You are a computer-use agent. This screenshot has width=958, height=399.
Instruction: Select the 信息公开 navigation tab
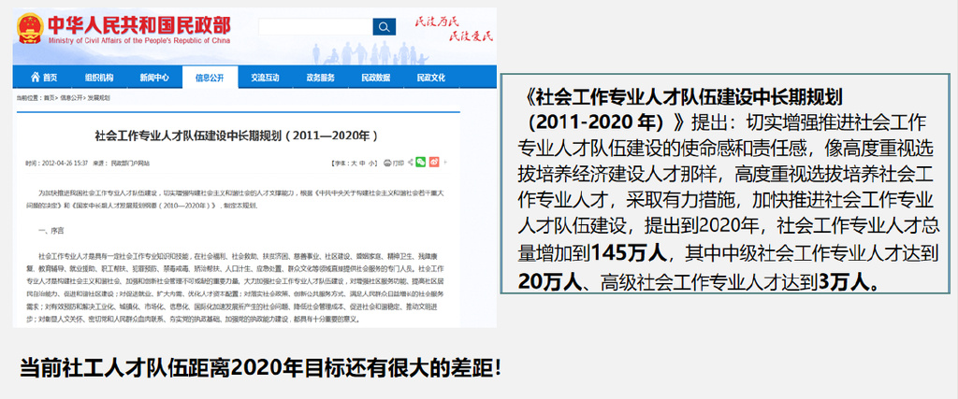click(210, 78)
